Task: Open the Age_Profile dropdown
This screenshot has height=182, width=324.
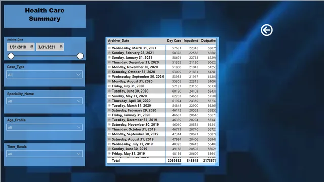Action: (44, 127)
